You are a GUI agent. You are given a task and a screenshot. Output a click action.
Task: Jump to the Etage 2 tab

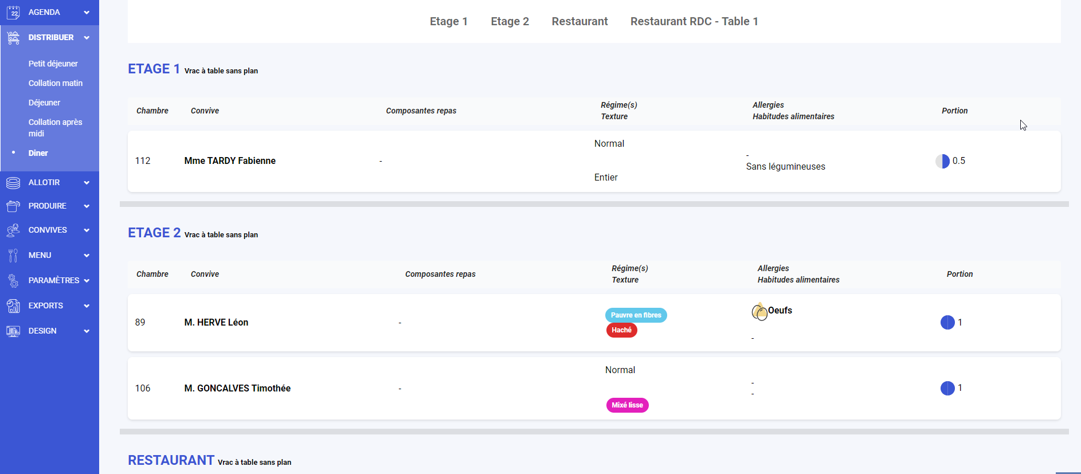tap(510, 21)
